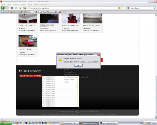Go to the Home page icon

pos(20,8)
